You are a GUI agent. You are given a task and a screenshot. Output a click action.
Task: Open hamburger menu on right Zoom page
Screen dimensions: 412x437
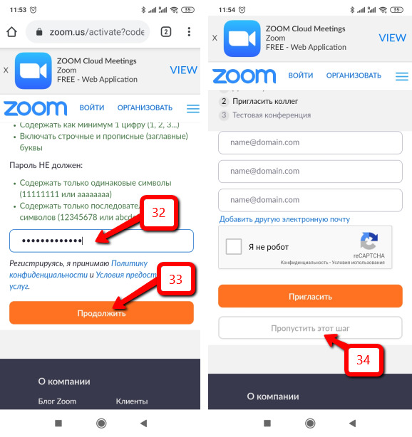coord(402,76)
